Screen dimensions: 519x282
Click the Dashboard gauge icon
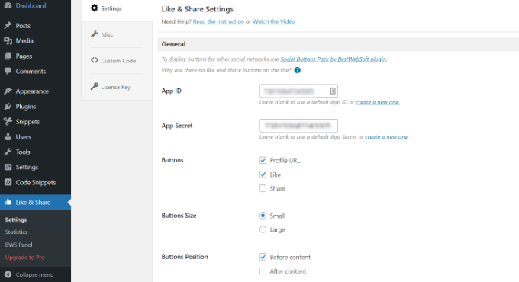8,5
